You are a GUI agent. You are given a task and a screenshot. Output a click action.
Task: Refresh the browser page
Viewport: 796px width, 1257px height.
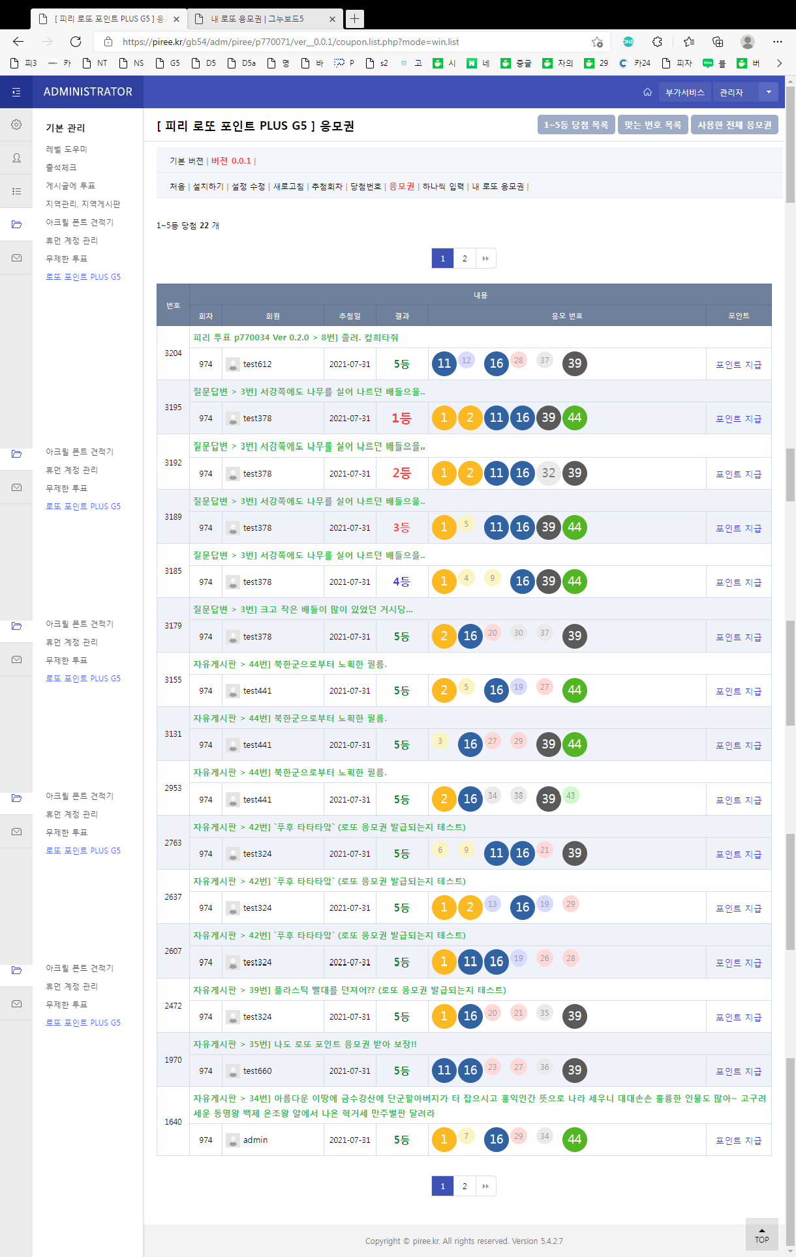click(76, 42)
